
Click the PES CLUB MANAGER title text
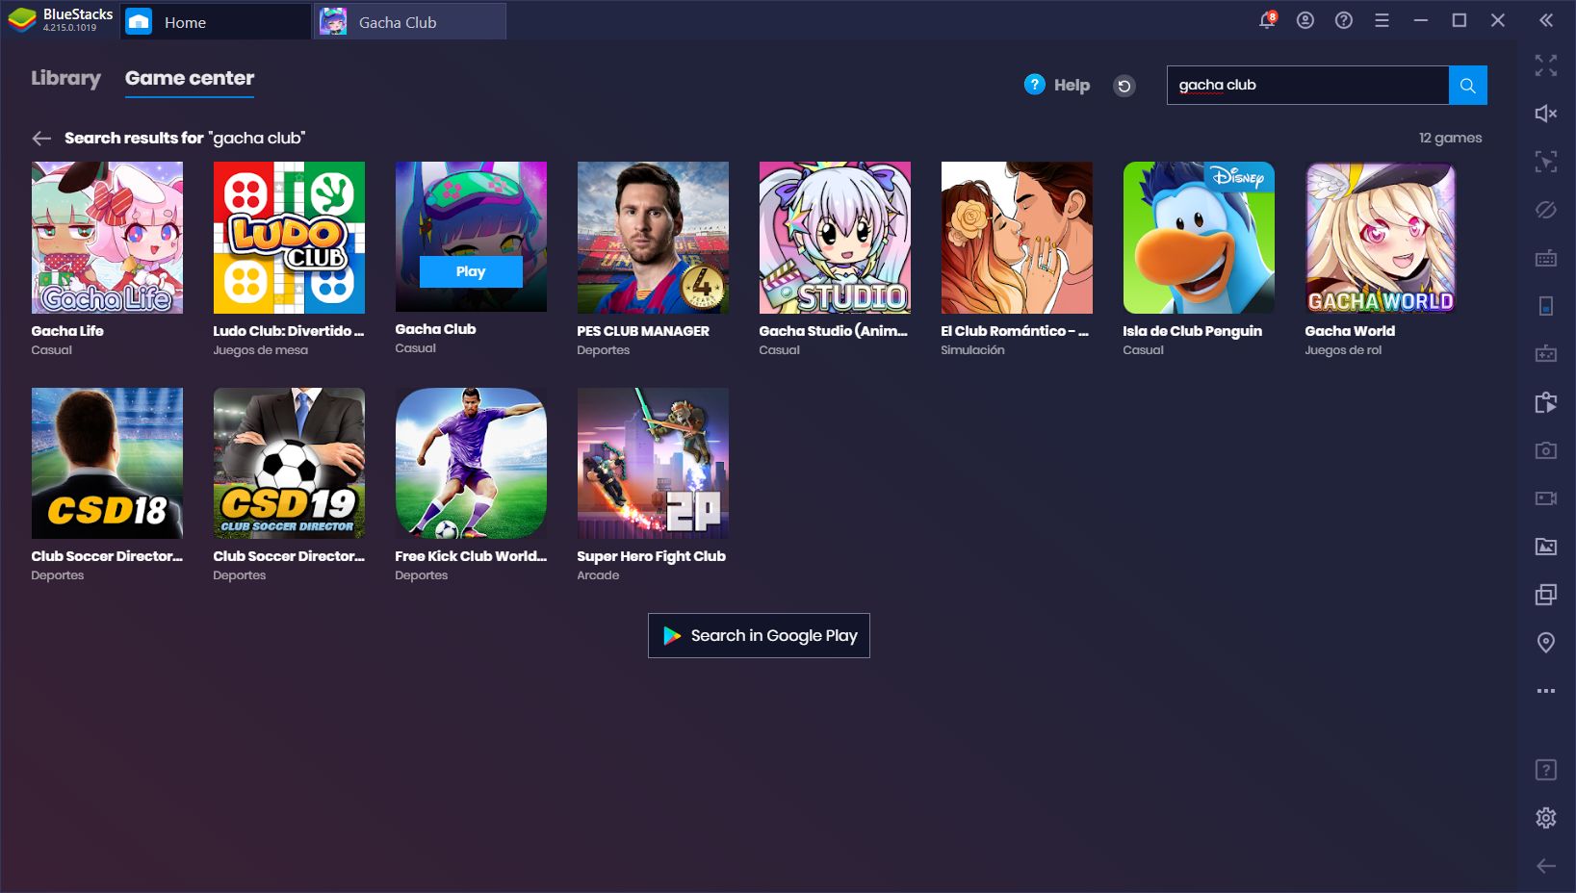643,331
